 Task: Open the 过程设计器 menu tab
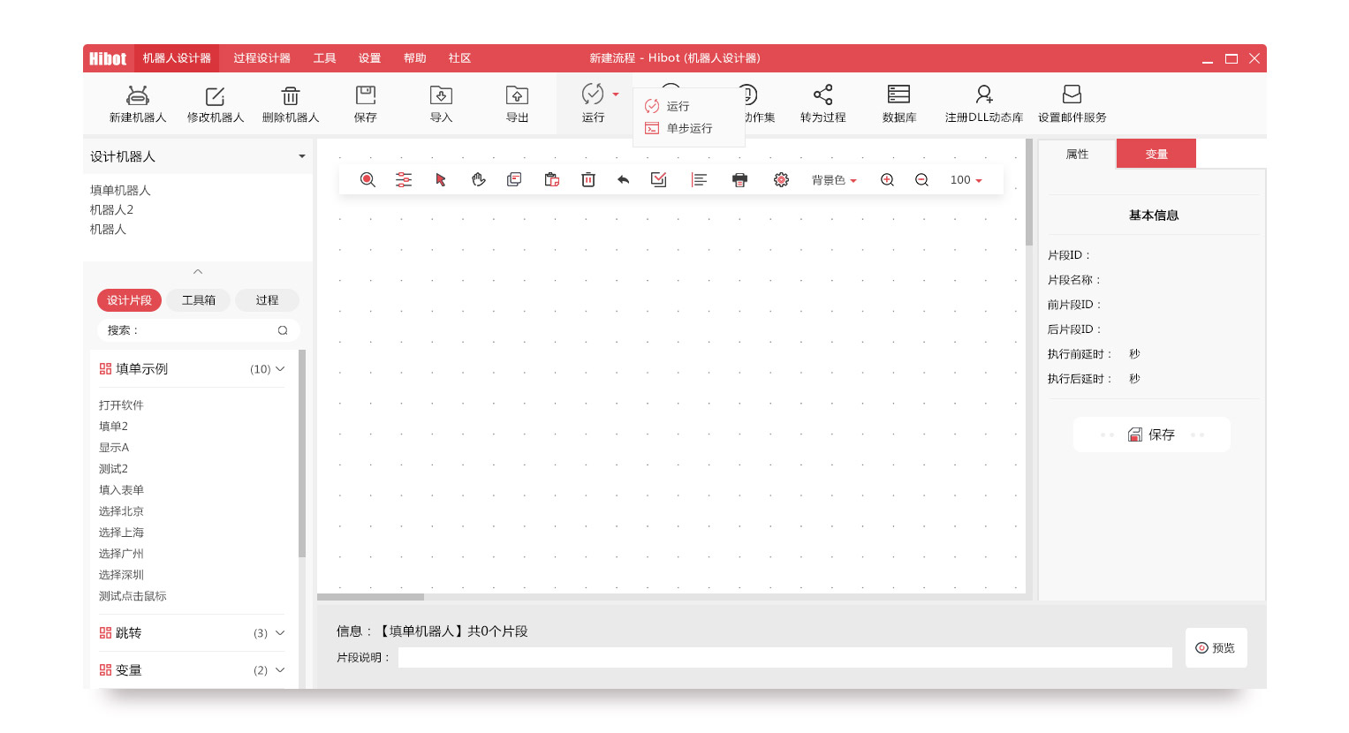pos(261,58)
